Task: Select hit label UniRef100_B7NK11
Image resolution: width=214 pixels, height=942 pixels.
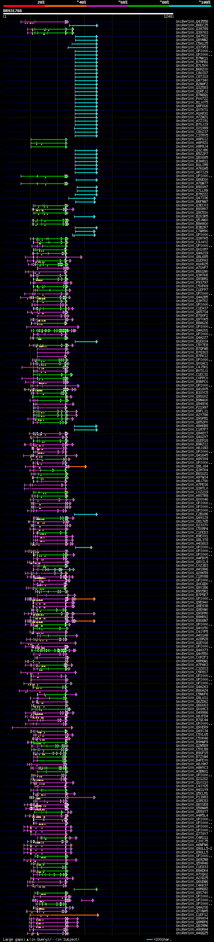Action: click(192, 58)
